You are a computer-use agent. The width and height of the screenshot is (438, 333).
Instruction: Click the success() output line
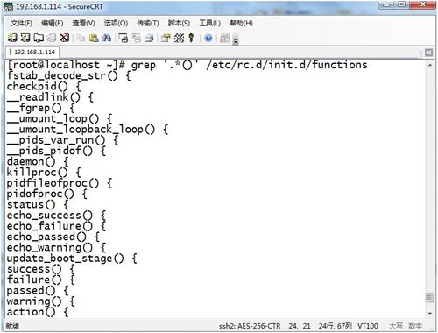(x=41, y=269)
